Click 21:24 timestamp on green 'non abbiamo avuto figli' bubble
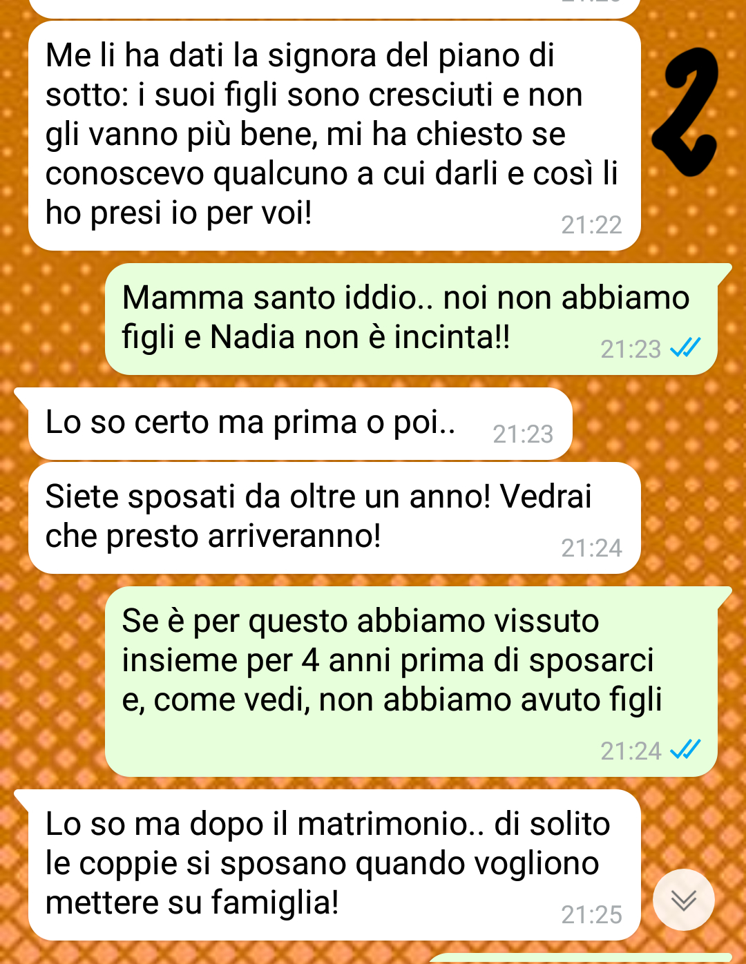This screenshot has height=964, width=746. 631,751
